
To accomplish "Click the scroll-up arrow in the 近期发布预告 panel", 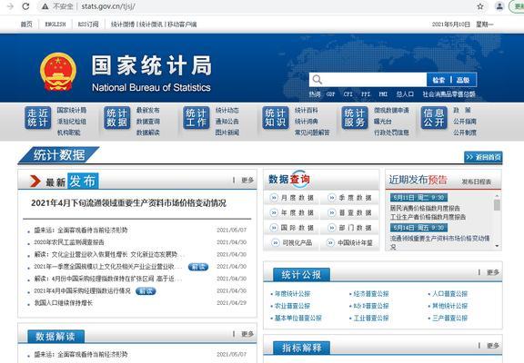I will click(497, 196).
